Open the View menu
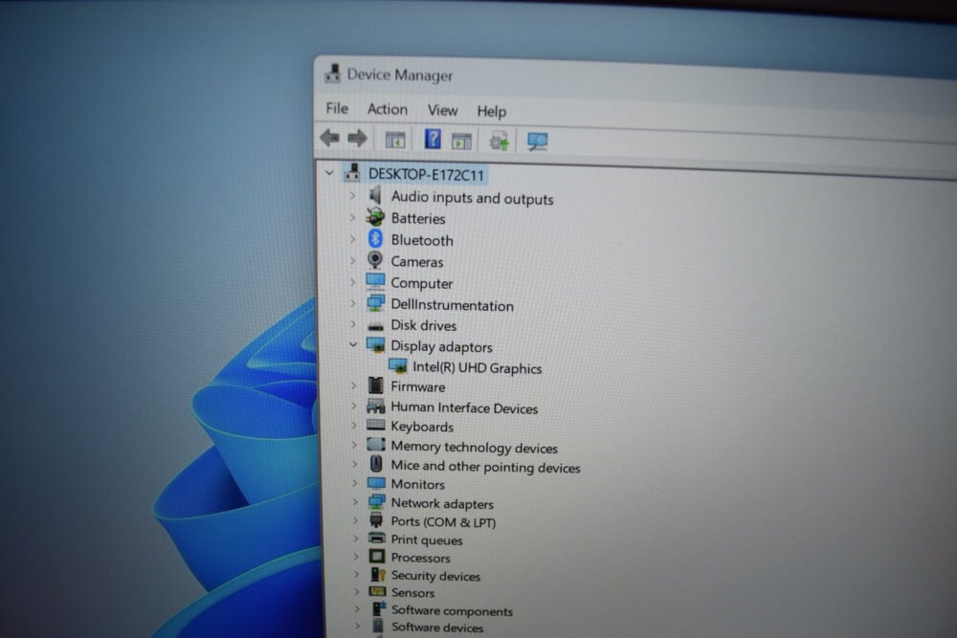 coord(442,110)
